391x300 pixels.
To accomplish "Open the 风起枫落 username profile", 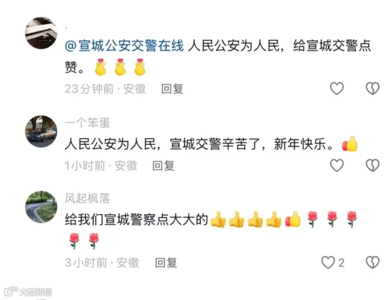I will click(87, 198).
